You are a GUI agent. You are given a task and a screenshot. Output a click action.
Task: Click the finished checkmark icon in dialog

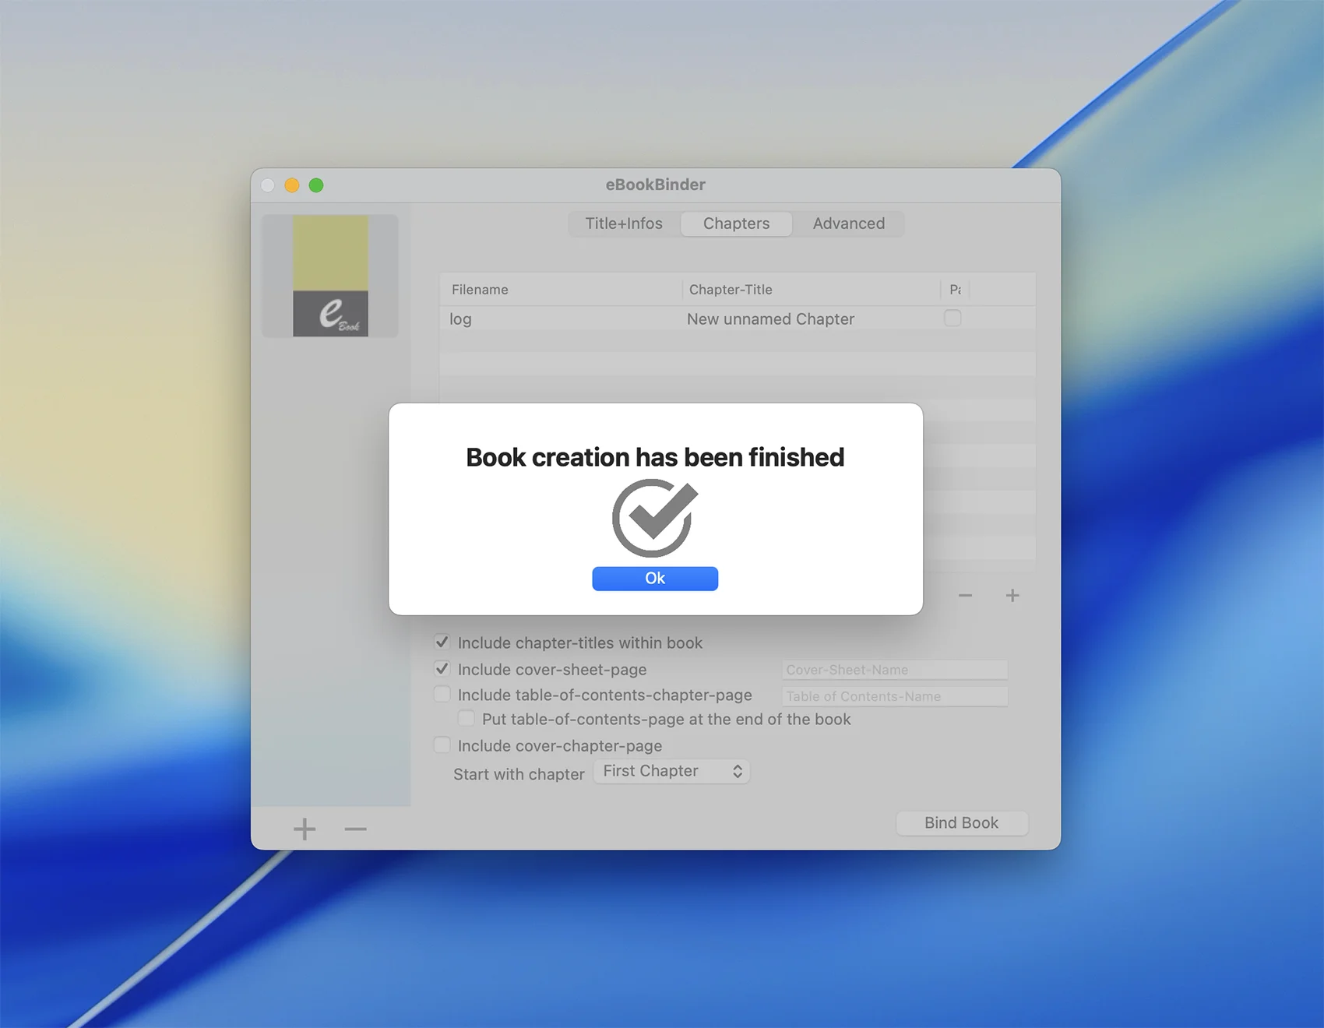pos(654,518)
